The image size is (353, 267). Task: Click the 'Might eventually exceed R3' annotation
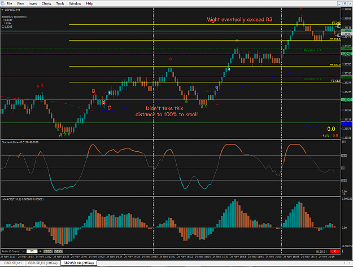(x=239, y=20)
